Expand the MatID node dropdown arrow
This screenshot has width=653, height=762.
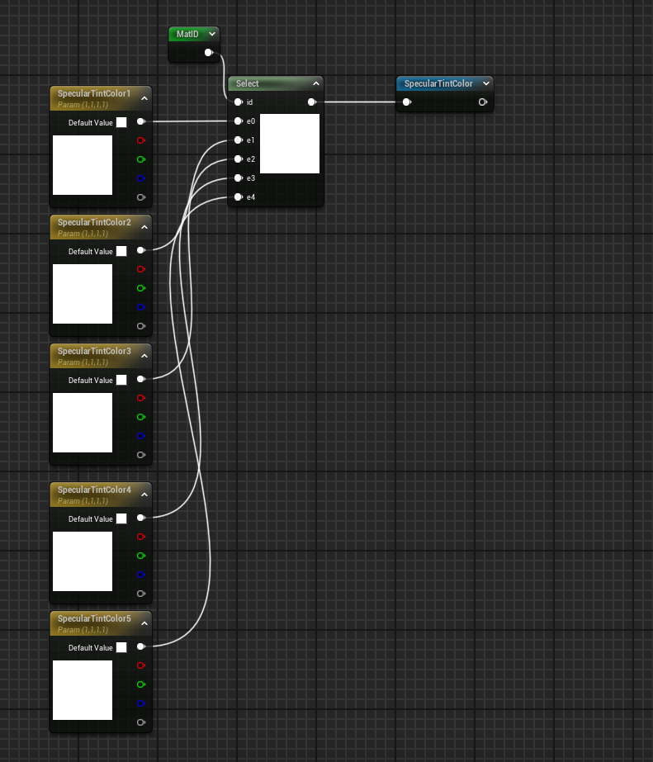[212, 34]
